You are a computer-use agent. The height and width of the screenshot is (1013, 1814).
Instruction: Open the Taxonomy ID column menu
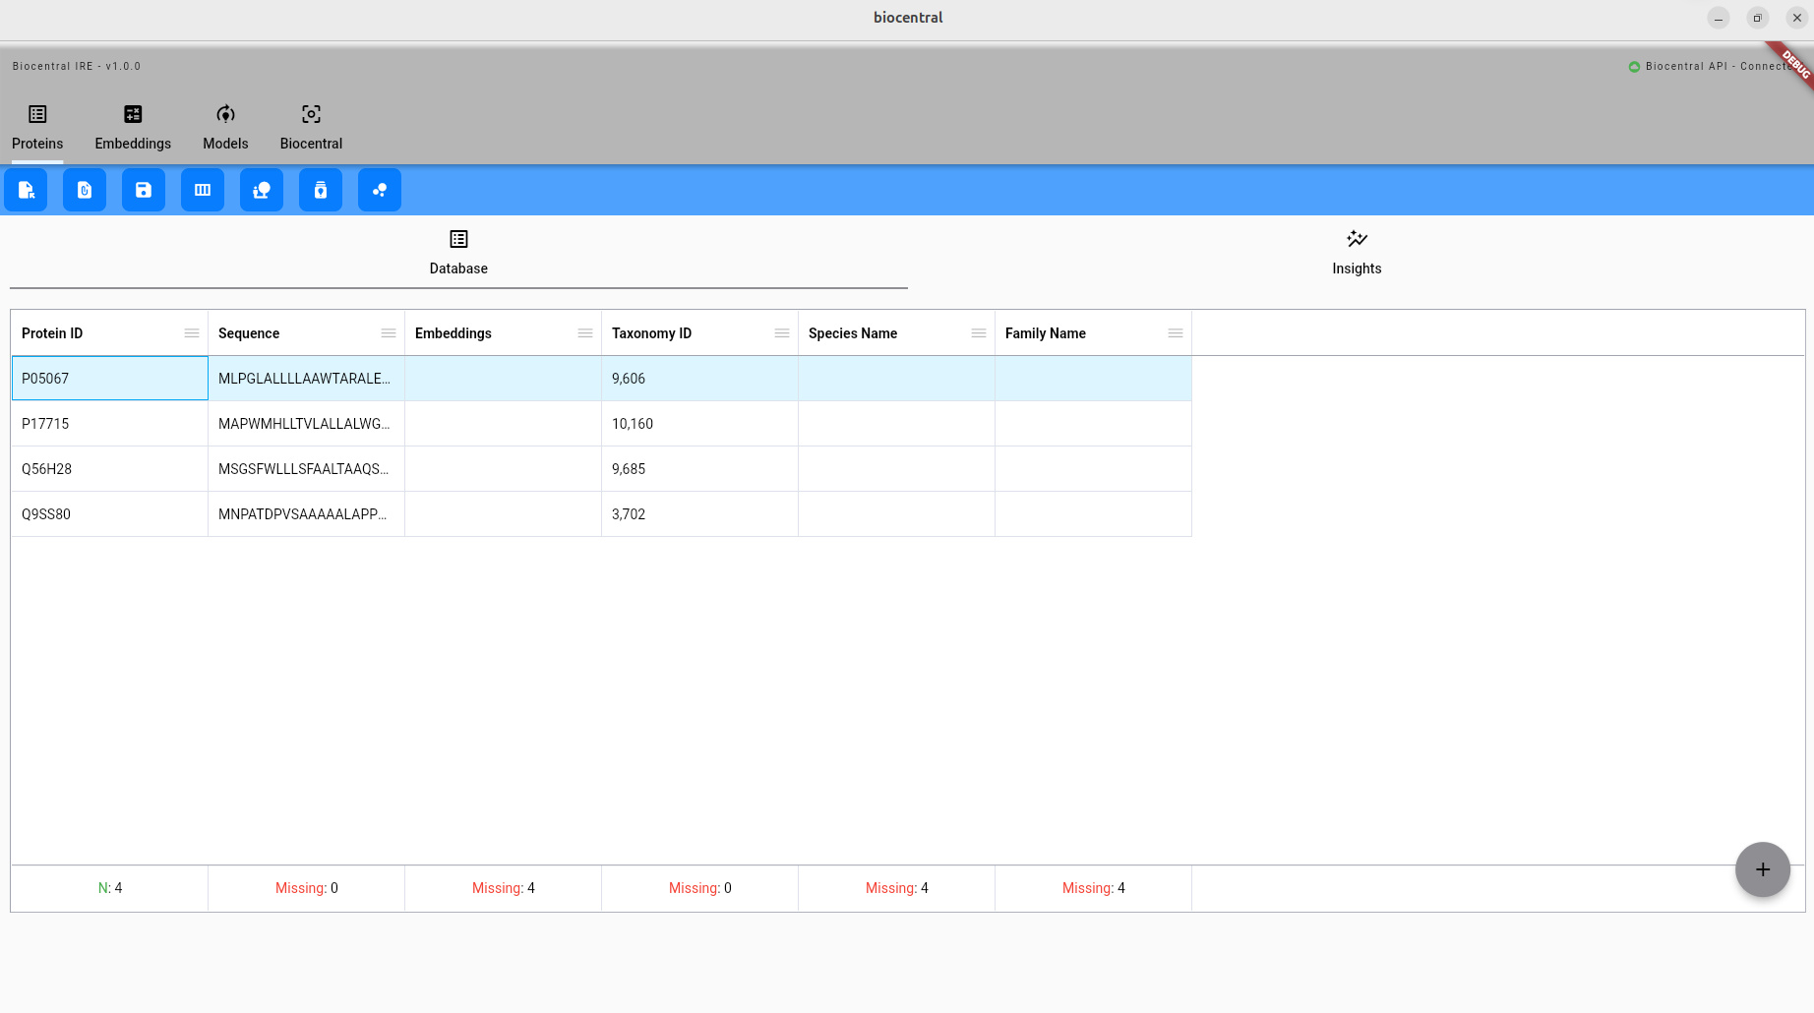pyautogui.click(x=782, y=333)
